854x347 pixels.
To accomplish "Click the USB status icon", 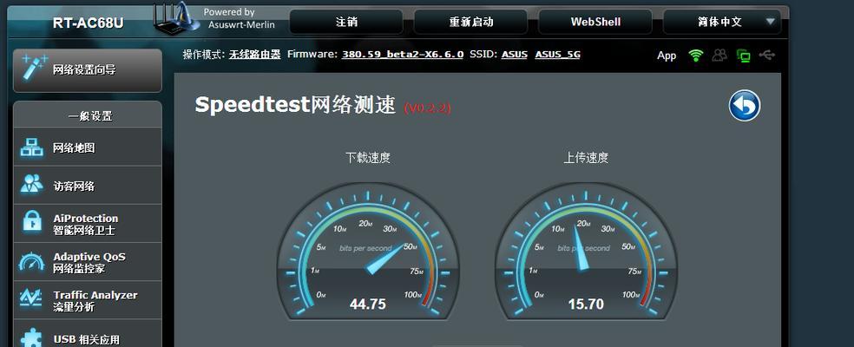I will tap(767, 55).
